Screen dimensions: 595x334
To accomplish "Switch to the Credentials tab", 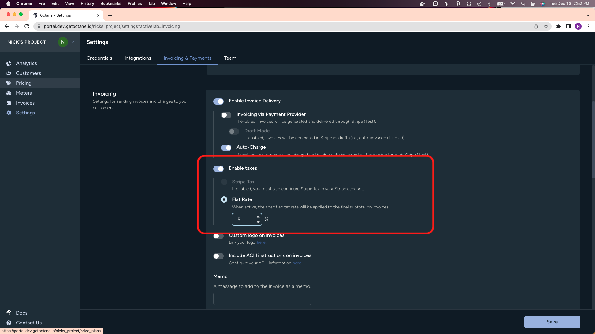I will point(99,58).
